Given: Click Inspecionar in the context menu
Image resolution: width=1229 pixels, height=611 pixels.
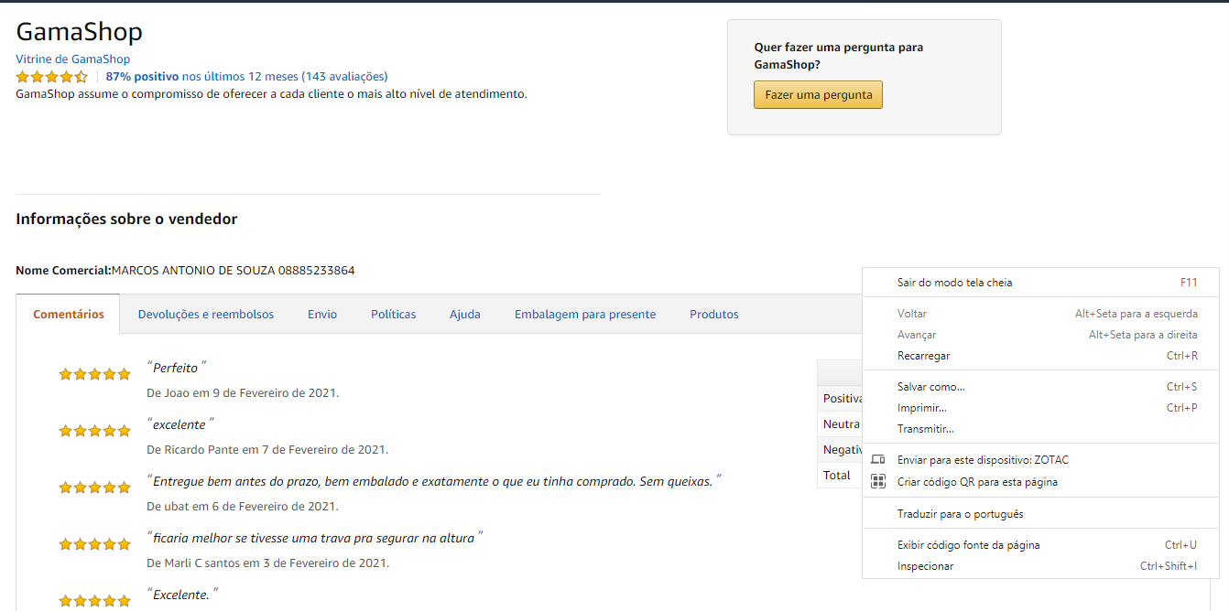Looking at the screenshot, I should (925, 566).
